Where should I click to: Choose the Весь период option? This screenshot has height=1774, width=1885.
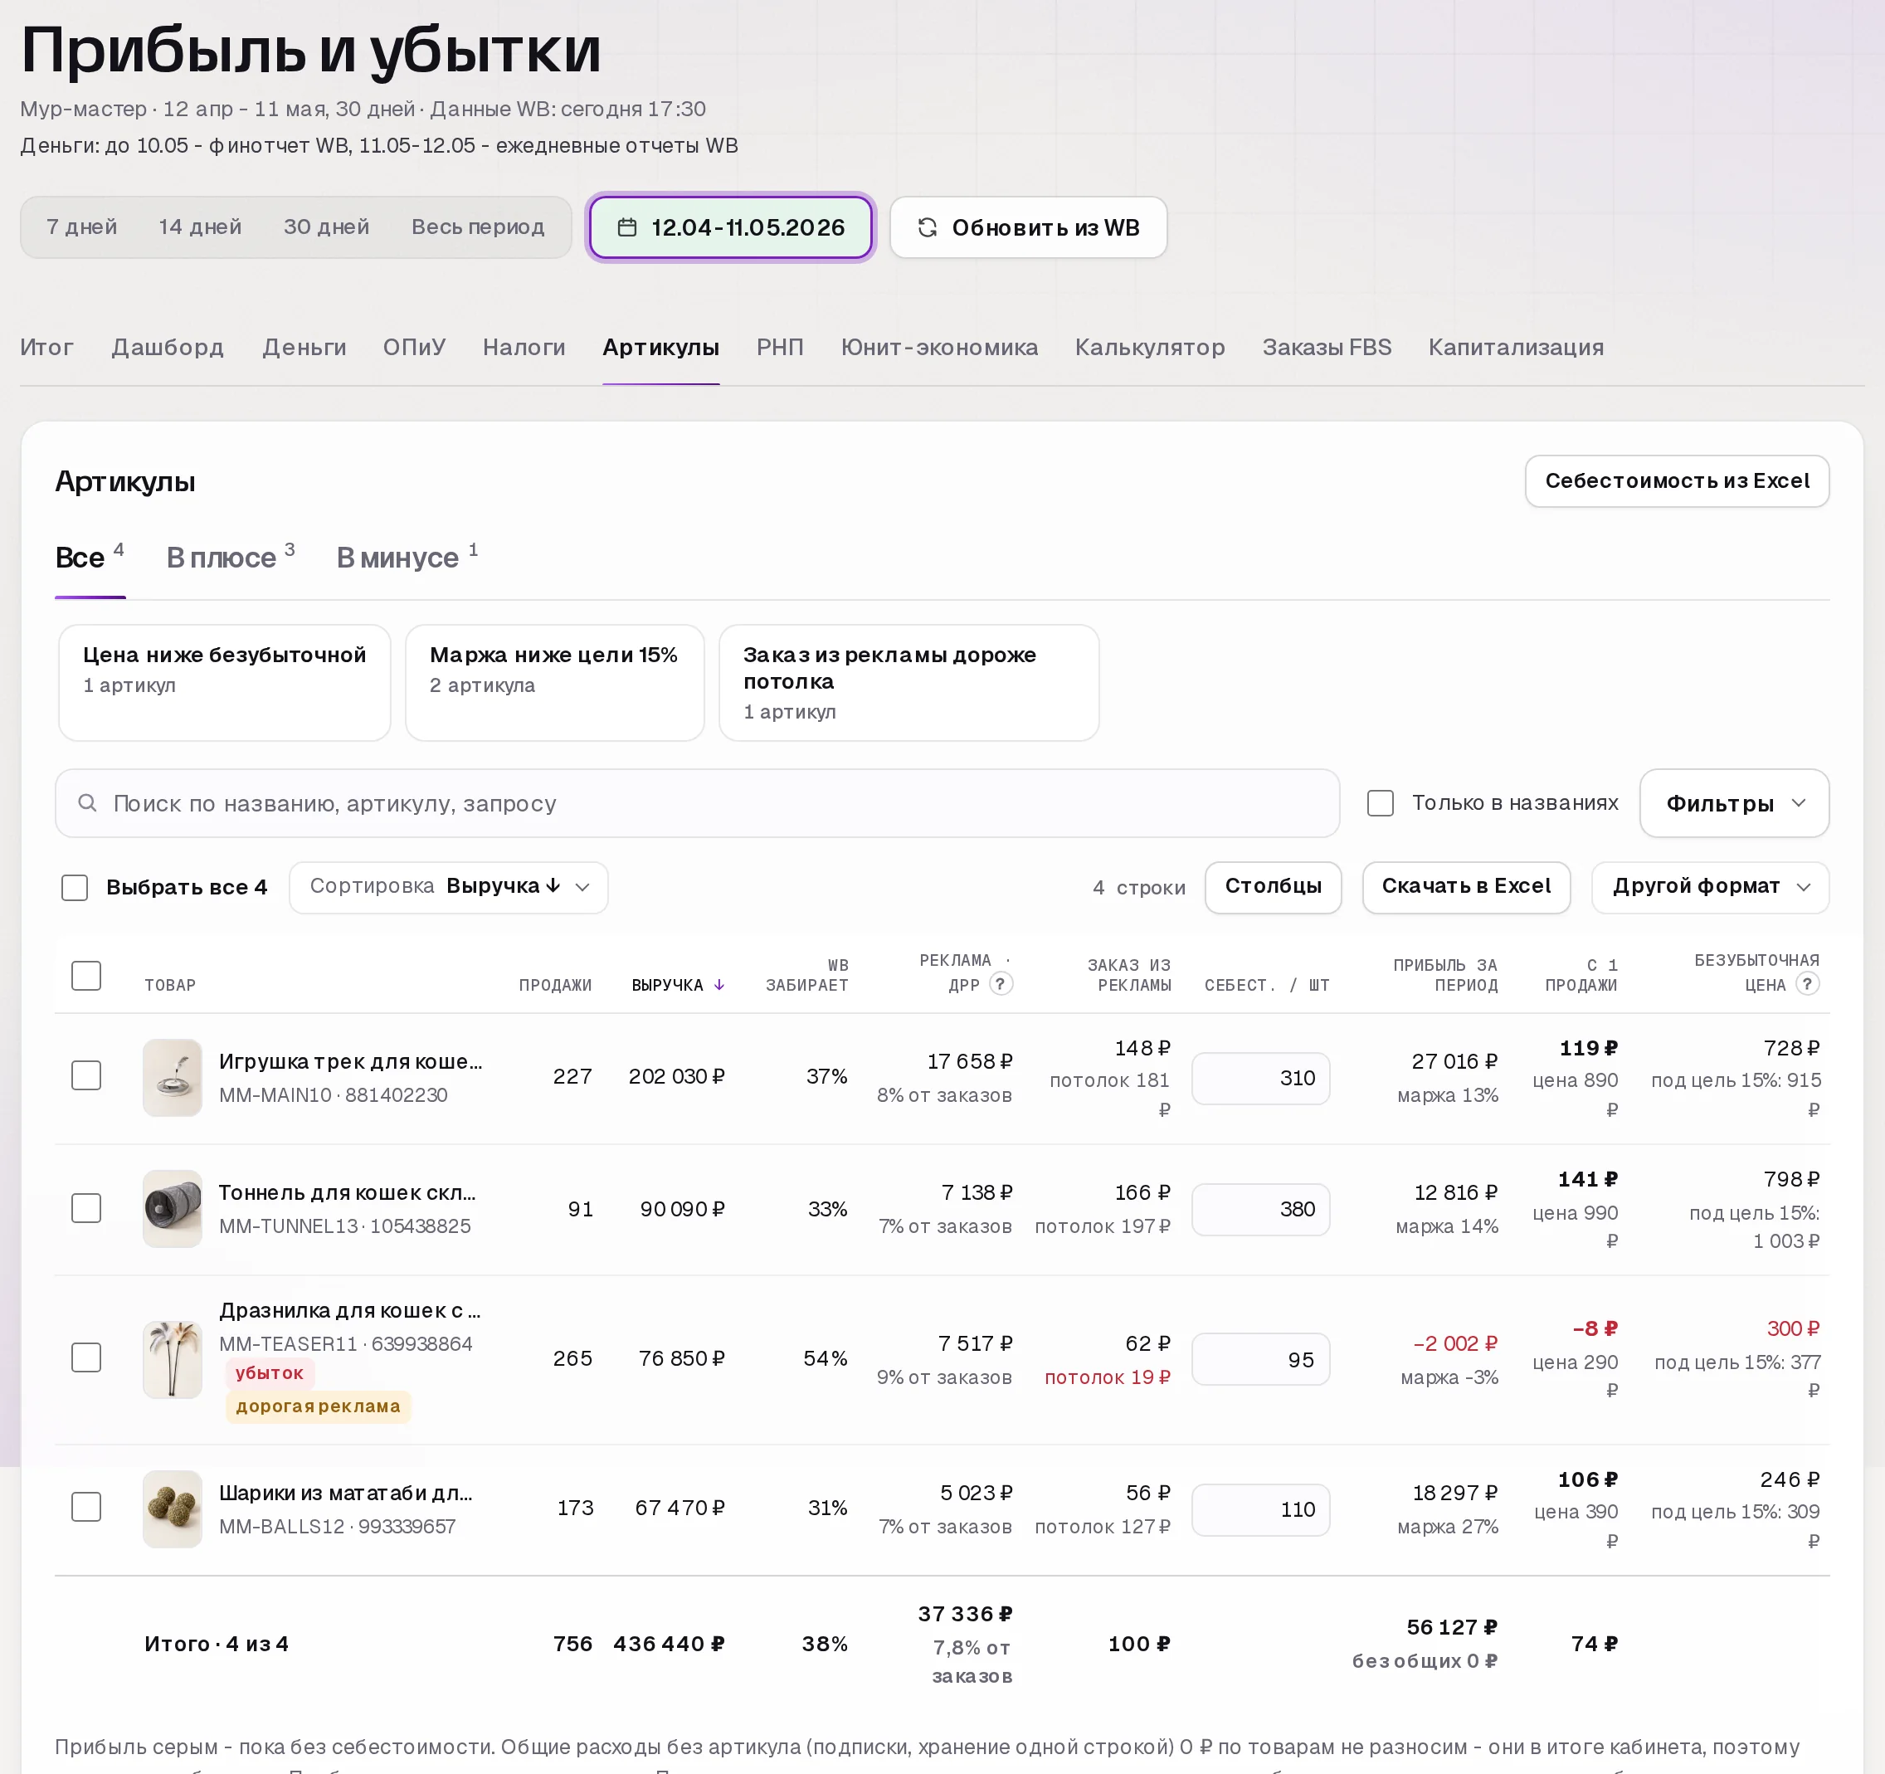[x=478, y=227]
